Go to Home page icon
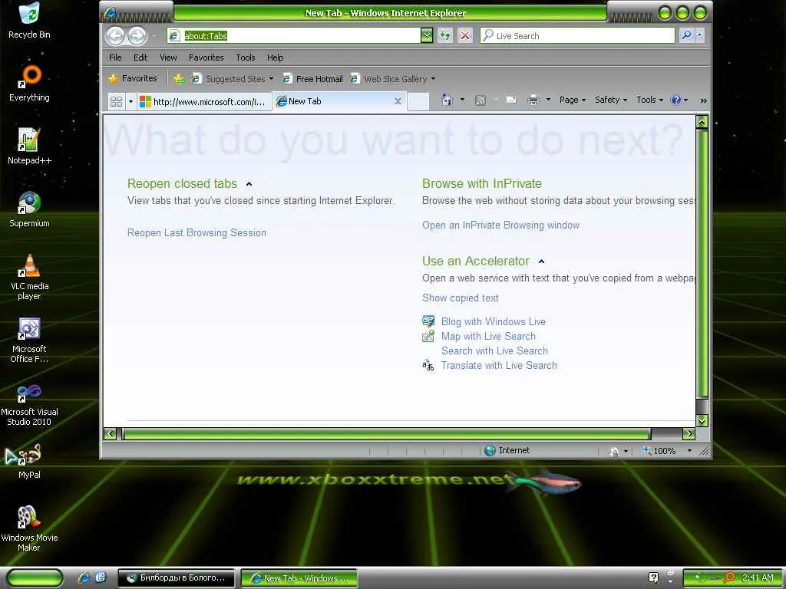Viewport: 786px width, 589px height. pyautogui.click(x=447, y=100)
